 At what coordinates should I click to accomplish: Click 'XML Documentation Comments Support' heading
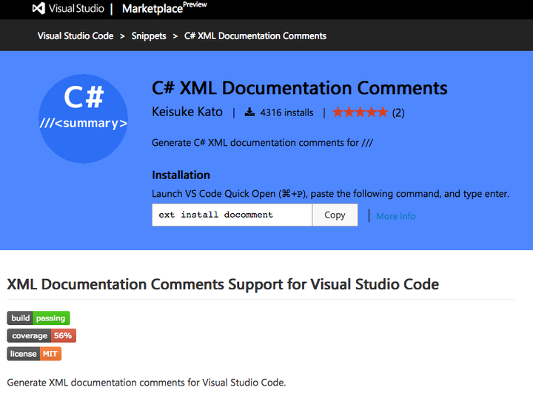(223, 284)
